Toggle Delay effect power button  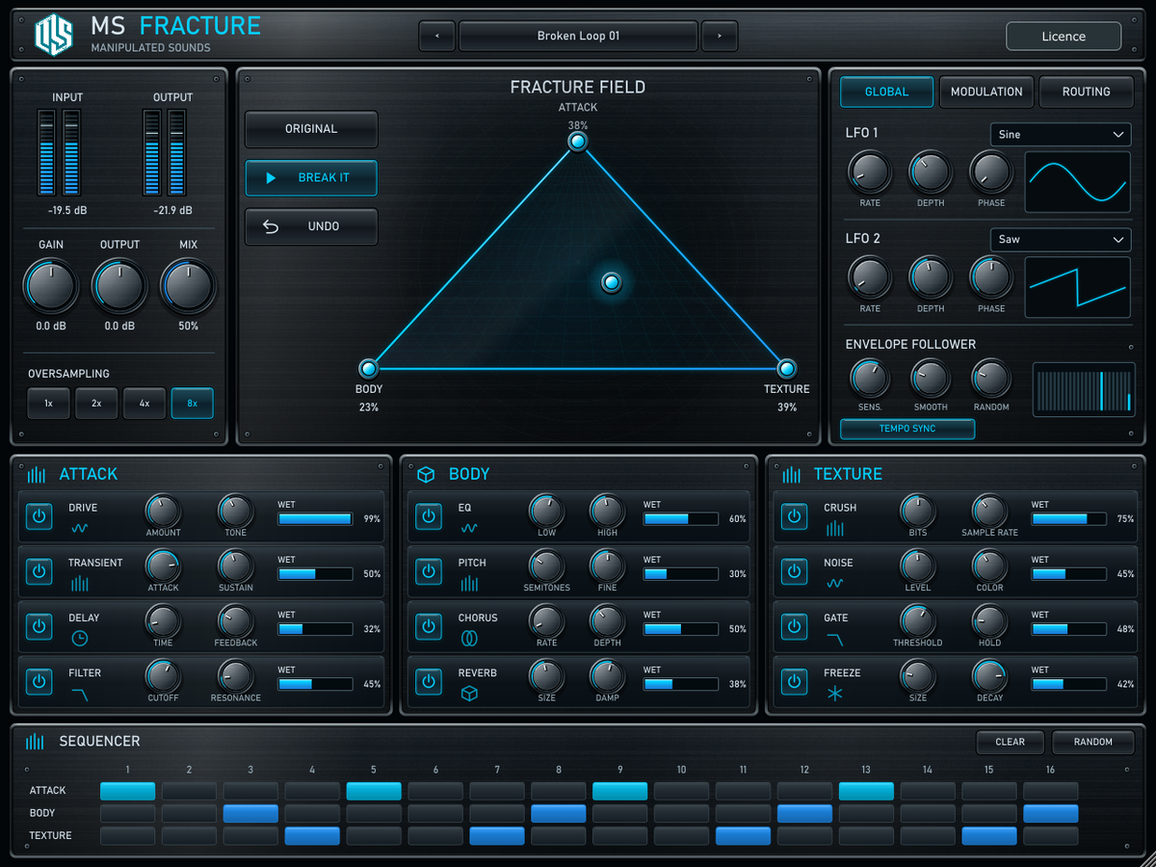pyautogui.click(x=39, y=626)
